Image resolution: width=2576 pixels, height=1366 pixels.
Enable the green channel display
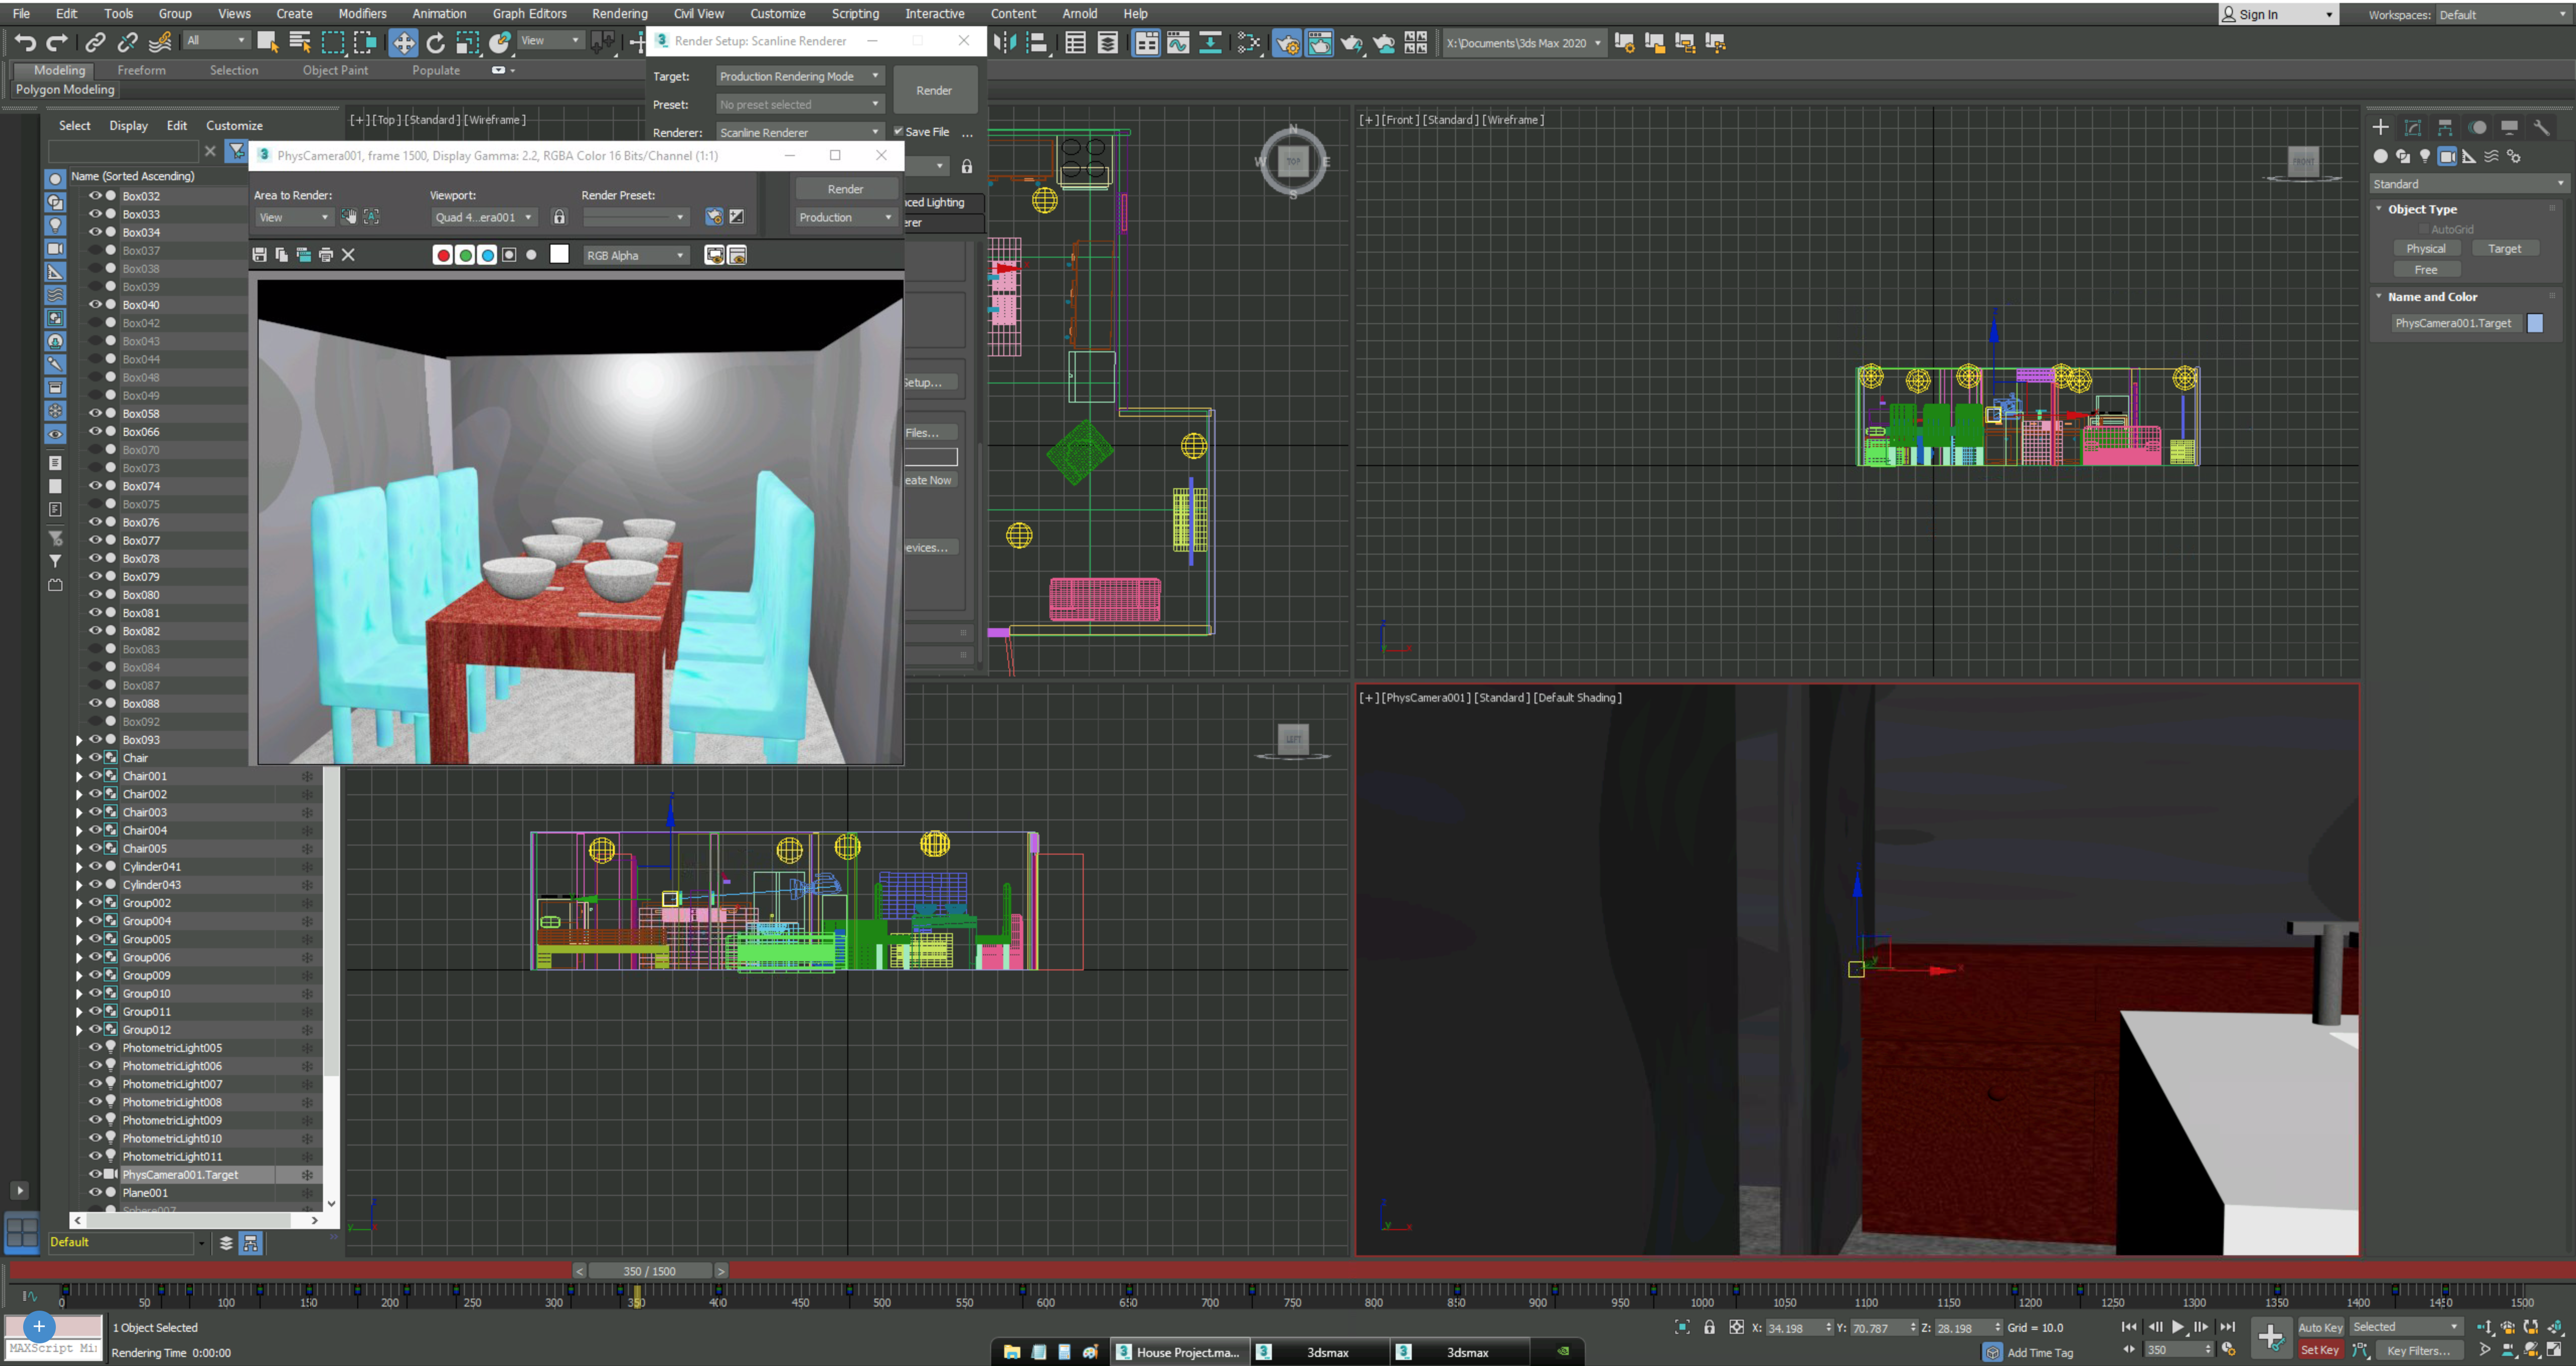click(465, 255)
